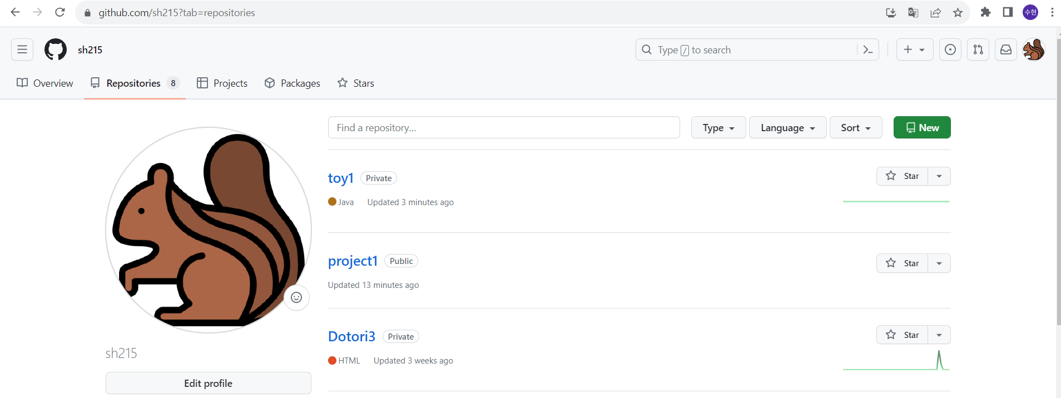Click the install app icon in address bar
This screenshot has width=1061, height=398.
click(x=891, y=12)
